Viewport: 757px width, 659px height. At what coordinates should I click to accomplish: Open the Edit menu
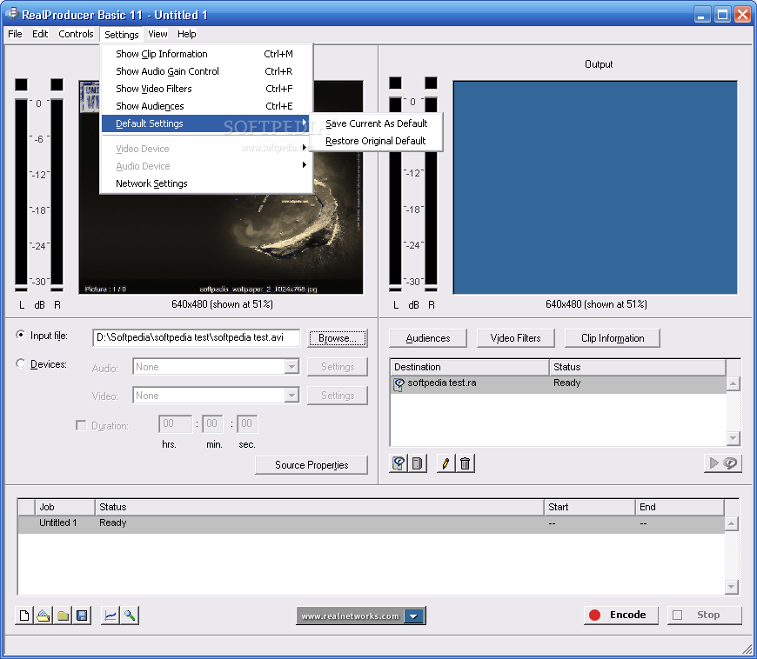coord(40,34)
